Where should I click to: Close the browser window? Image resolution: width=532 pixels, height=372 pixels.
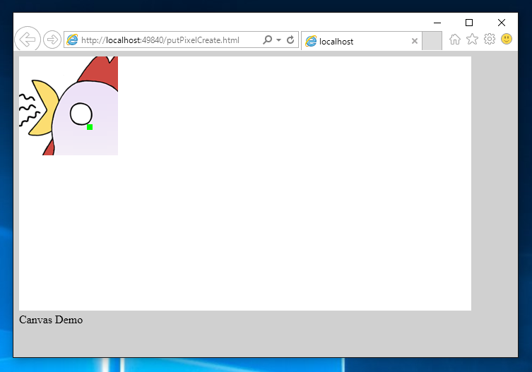(x=502, y=23)
